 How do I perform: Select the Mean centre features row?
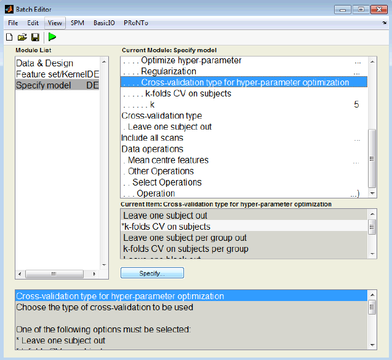[x=244, y=160]
